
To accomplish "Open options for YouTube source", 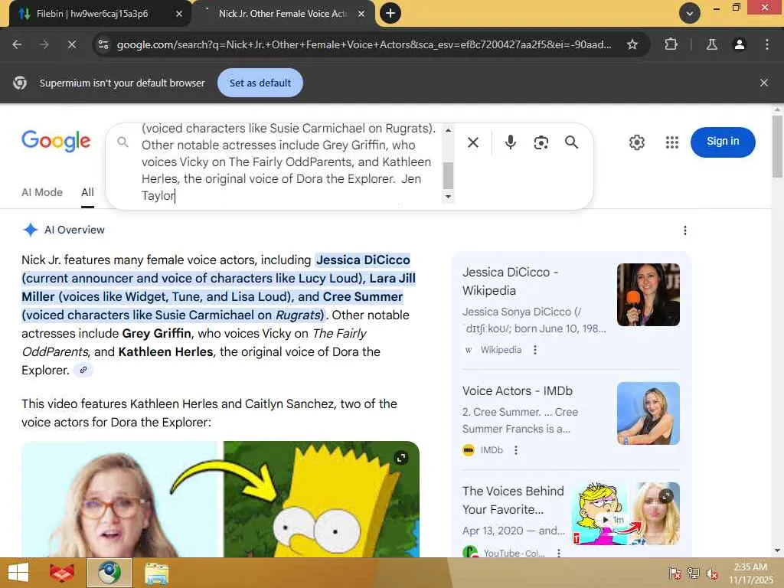I will click(x=558, y=553).
